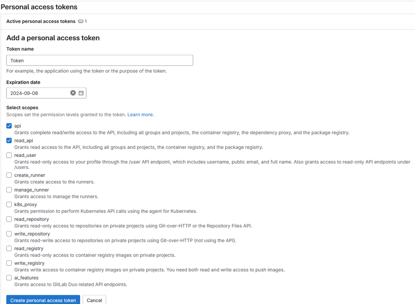Enable the read_user scope

(x=9, y=155)
